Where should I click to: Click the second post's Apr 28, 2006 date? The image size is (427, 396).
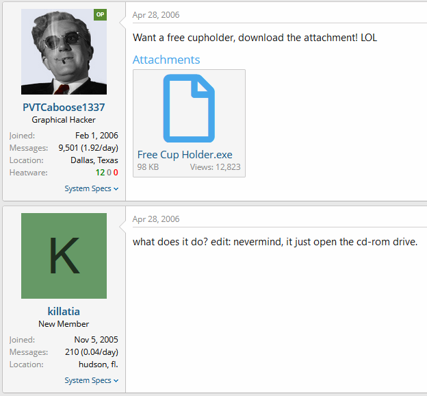156,219
